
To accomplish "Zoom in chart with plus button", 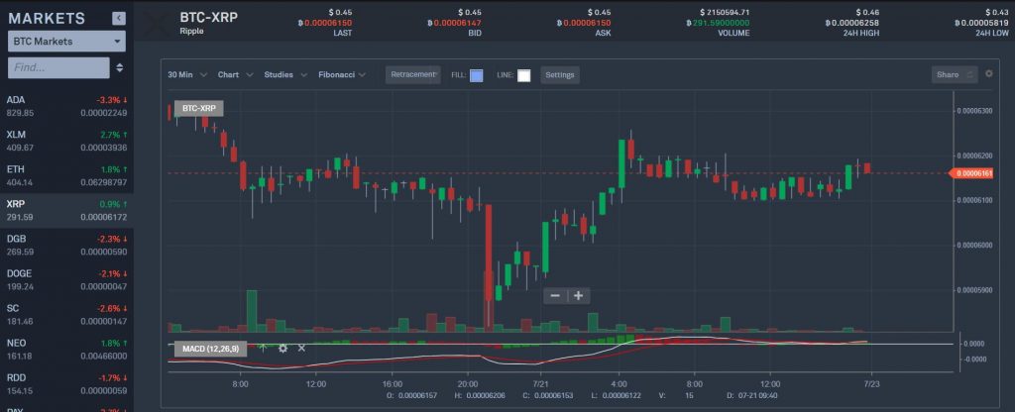I will 578,295.
